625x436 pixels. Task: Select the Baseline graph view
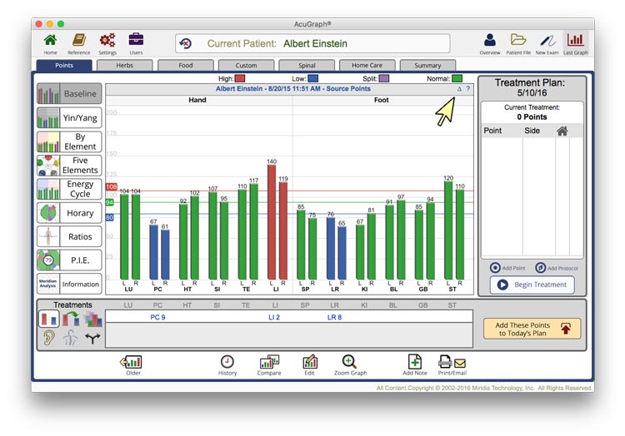click(x=69, y=93)
